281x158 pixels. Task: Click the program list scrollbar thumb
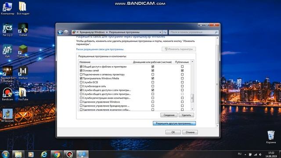coord(192,98)
